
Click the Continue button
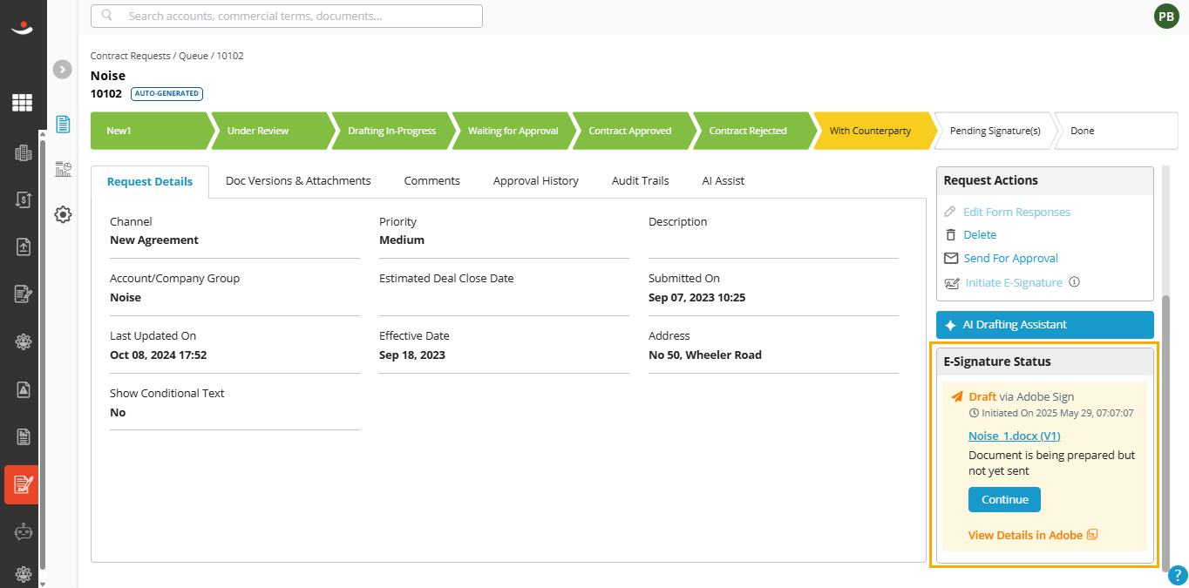(1004, 500)
